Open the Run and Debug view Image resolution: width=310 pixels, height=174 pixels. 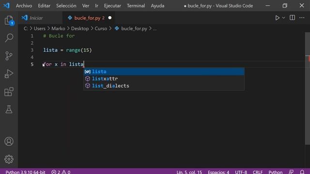tap(9, 74)
